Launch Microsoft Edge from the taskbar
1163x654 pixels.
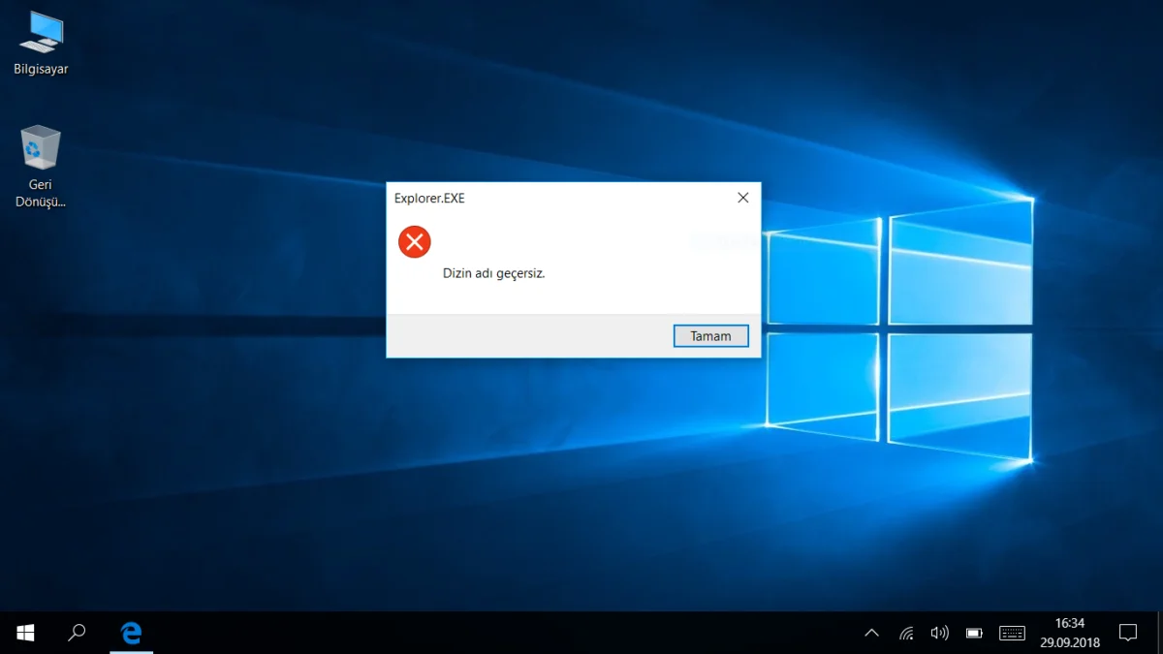(131, 633)
